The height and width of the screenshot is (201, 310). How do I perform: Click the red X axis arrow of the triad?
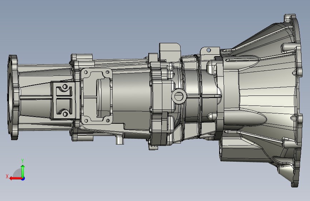15,178
